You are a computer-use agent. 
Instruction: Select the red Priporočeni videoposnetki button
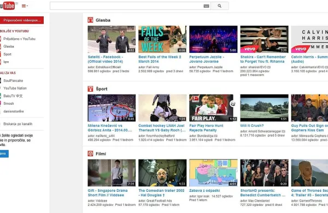click(x=22, y=20)
